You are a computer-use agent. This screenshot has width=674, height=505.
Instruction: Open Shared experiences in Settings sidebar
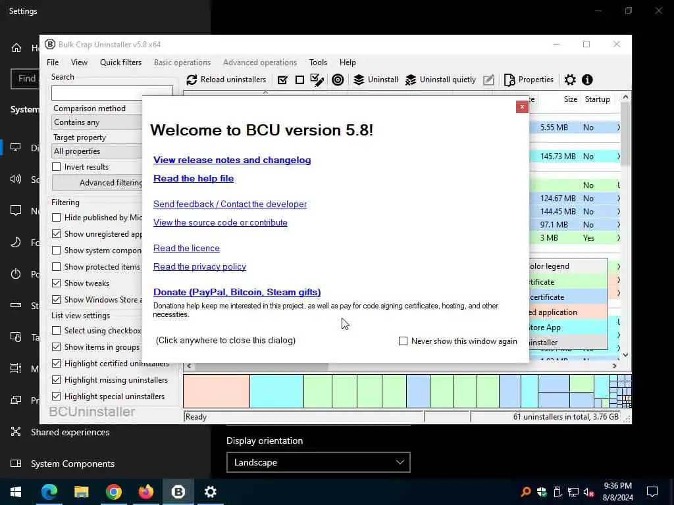pyautogui.click(x=70, y=432)
